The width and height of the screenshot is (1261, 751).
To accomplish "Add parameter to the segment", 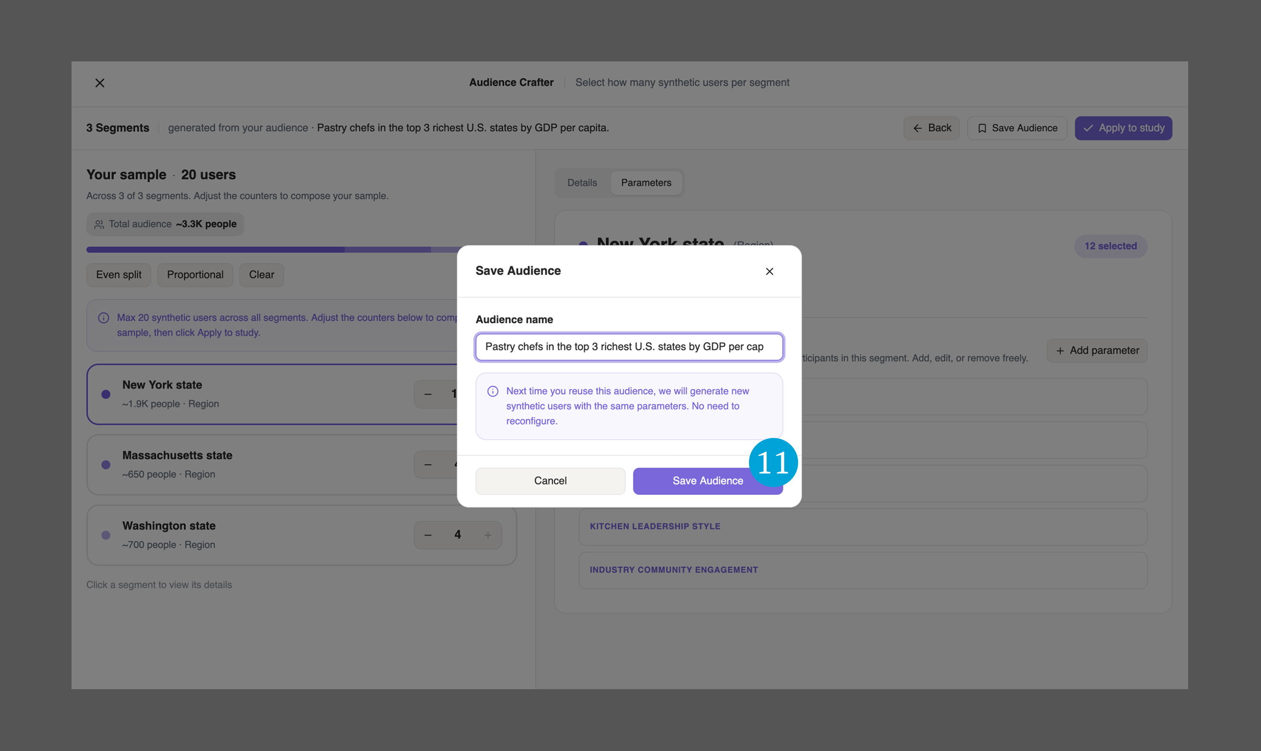I will click(x=1097, y=351).
